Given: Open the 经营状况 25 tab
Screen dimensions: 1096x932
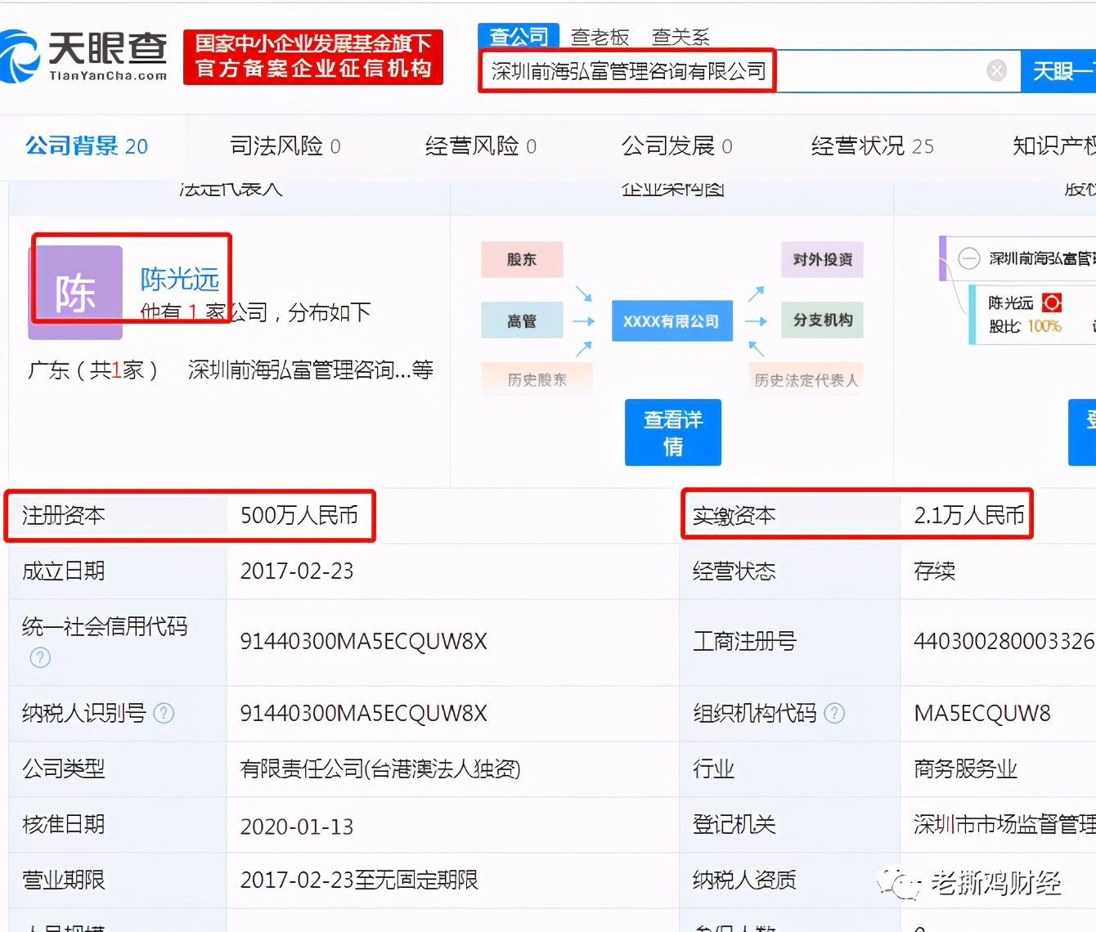Looking at the screenshot, I should [872, 146].
